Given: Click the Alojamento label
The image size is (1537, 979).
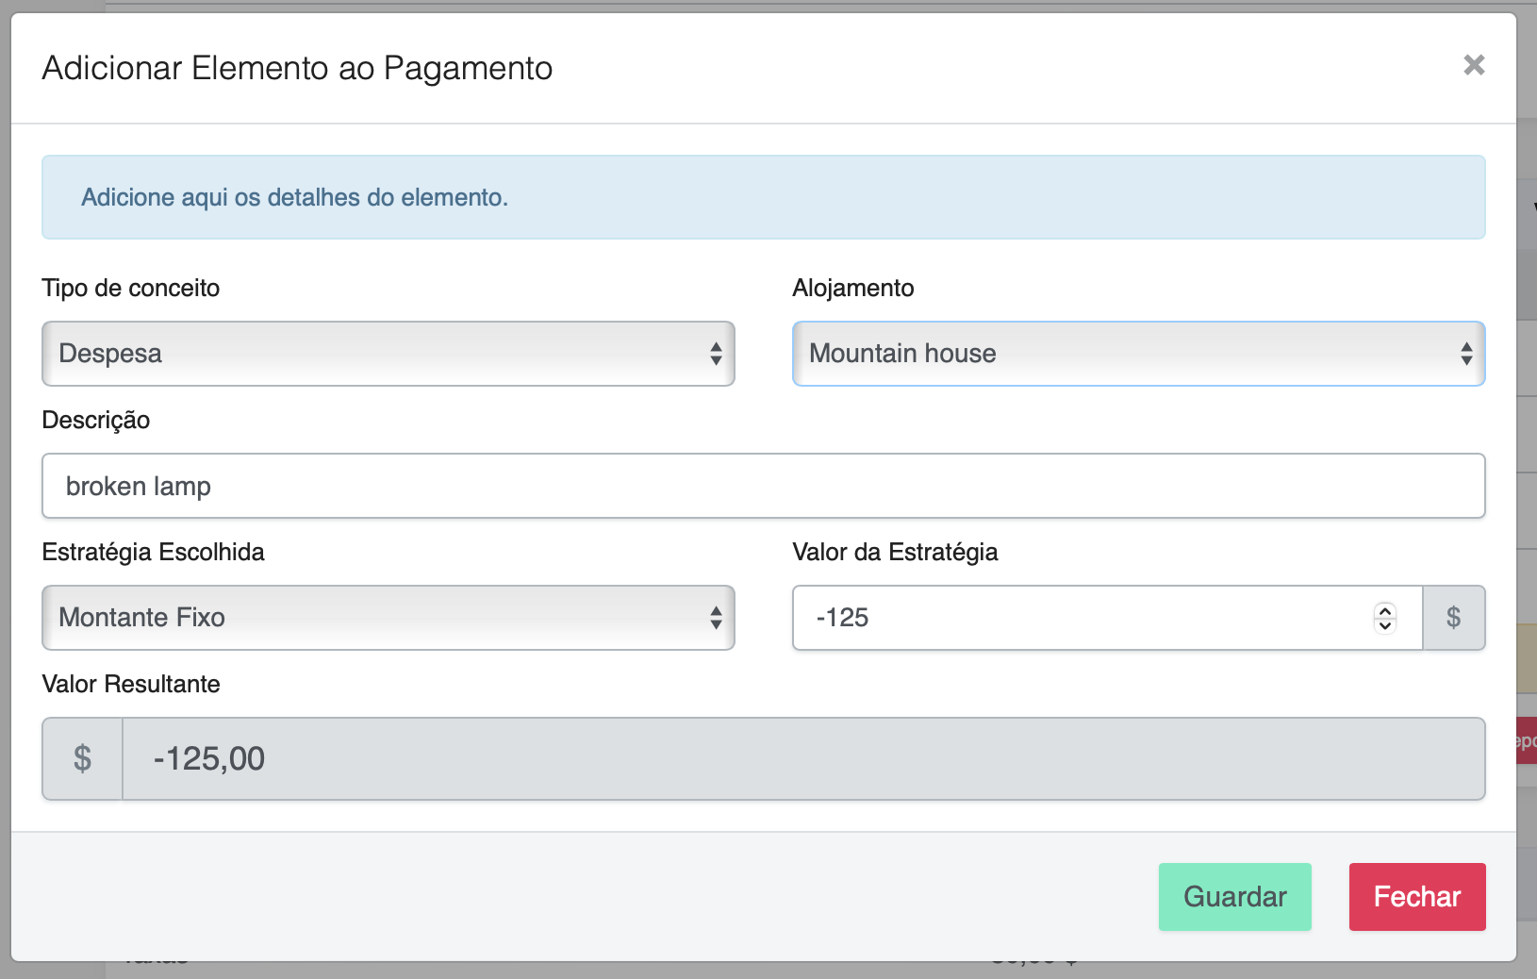Looking at the screenshot, I should [852, 288].
